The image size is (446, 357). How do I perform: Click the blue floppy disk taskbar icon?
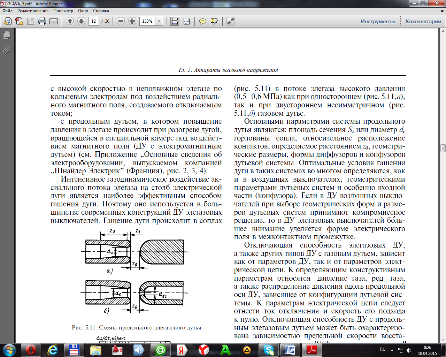tap(74, 350)
